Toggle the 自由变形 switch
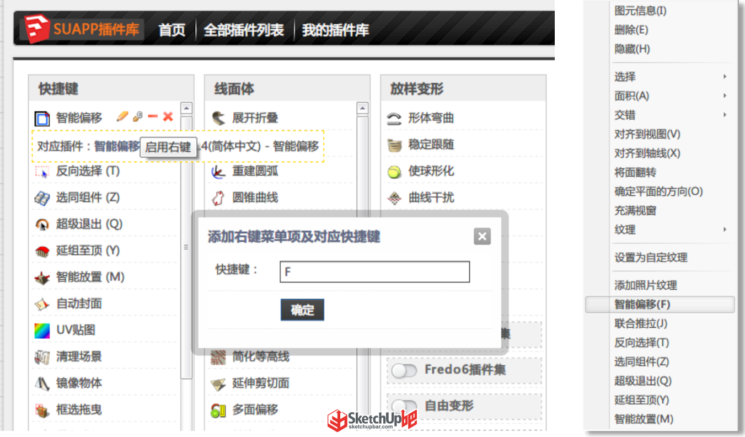The height and width of the screenshot is (437, 745). [404, 407]
